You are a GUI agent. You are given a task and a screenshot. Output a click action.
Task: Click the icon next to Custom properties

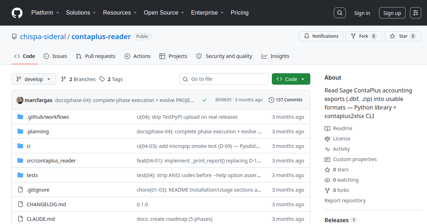(x=327, y=159)
